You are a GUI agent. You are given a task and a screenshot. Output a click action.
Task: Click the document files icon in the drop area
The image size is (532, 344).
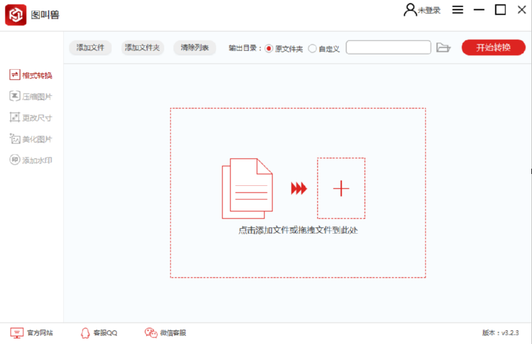247,189
